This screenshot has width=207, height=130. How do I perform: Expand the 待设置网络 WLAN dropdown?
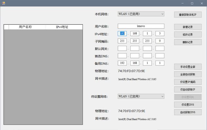point(141,96)
